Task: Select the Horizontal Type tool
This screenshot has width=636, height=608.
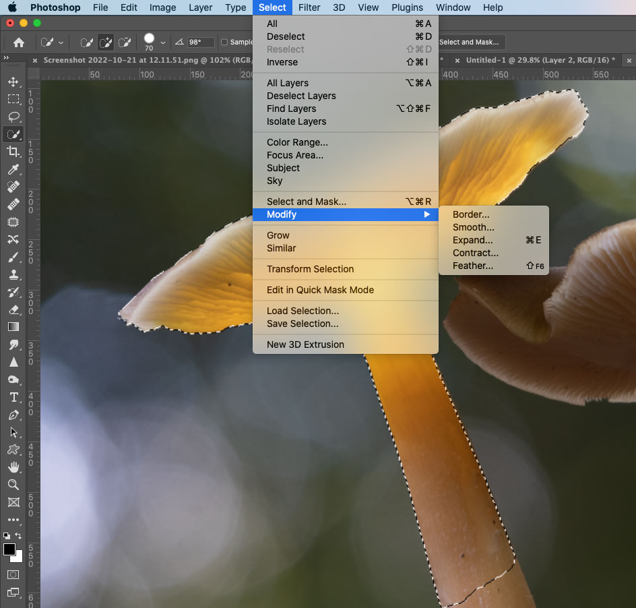Action: click(x=13, y=397)
